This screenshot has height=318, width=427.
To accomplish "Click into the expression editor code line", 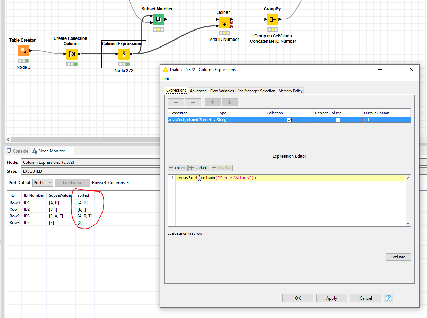I will point(290,178).
